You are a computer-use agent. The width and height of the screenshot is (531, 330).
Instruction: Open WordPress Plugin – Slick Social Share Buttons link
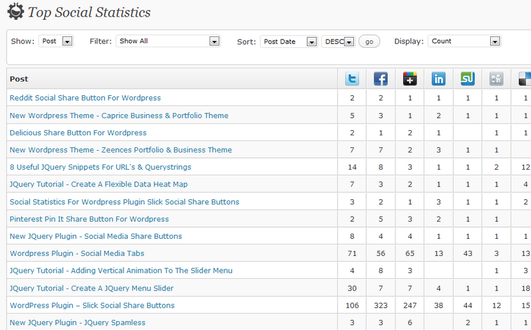92,305
